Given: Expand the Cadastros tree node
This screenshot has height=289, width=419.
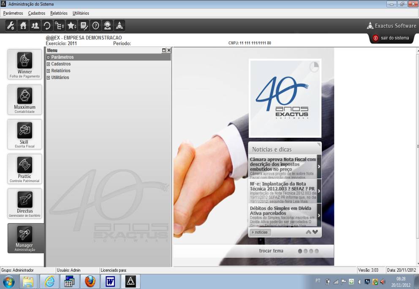Looking at the screenshot, I should click(49, 64).
